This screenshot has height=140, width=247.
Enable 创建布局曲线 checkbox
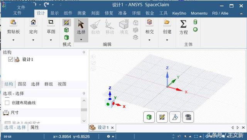[7, 103]
